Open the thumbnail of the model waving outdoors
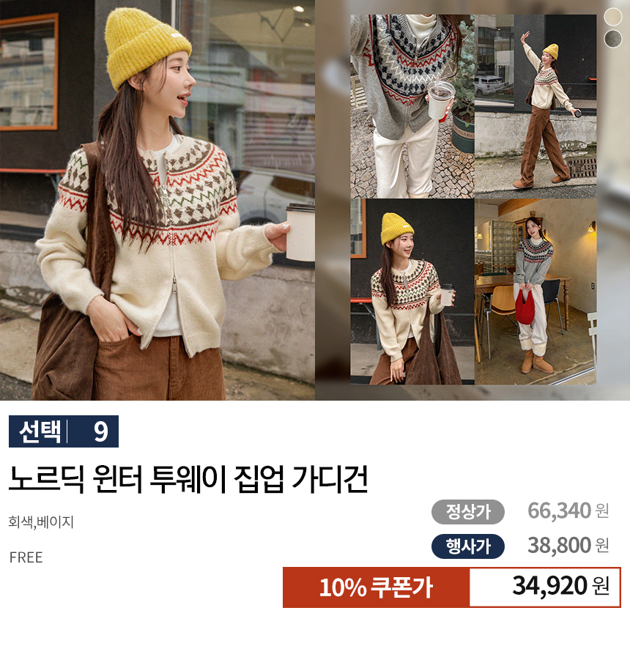Image resolution: width=630 pixels, height=668 pixels. pyautogui.click(x=535, y=106)
